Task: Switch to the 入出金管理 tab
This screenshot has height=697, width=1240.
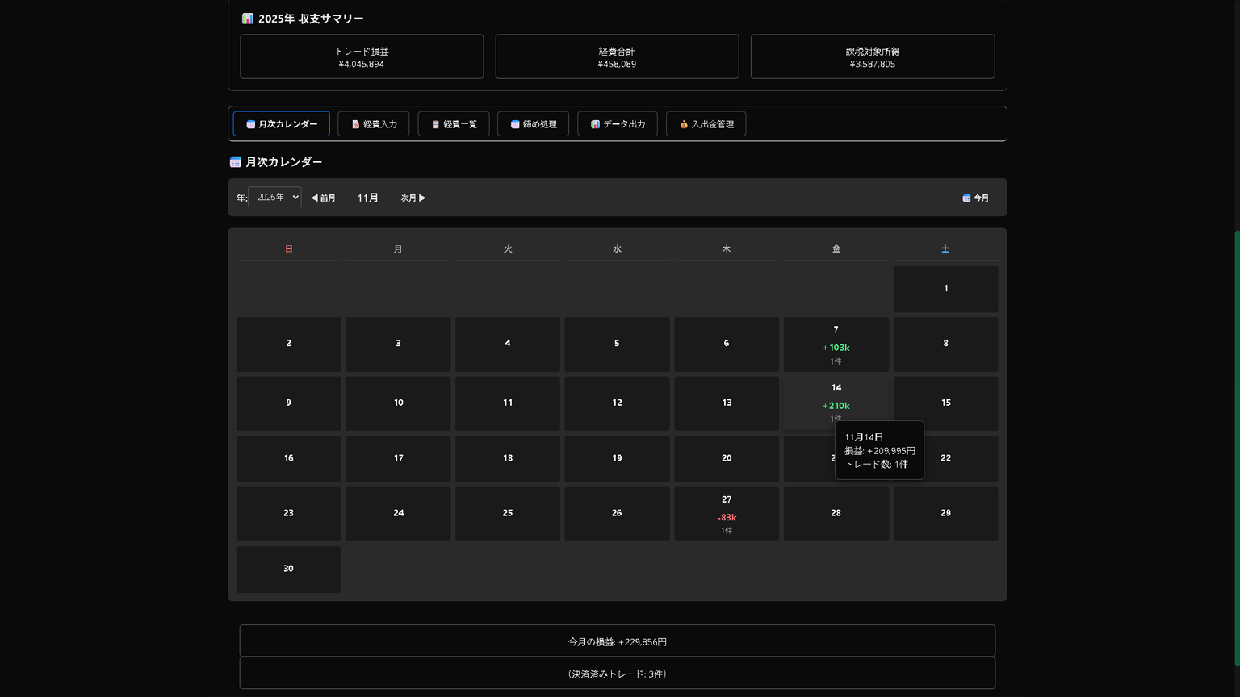Action: coord(706,124)
